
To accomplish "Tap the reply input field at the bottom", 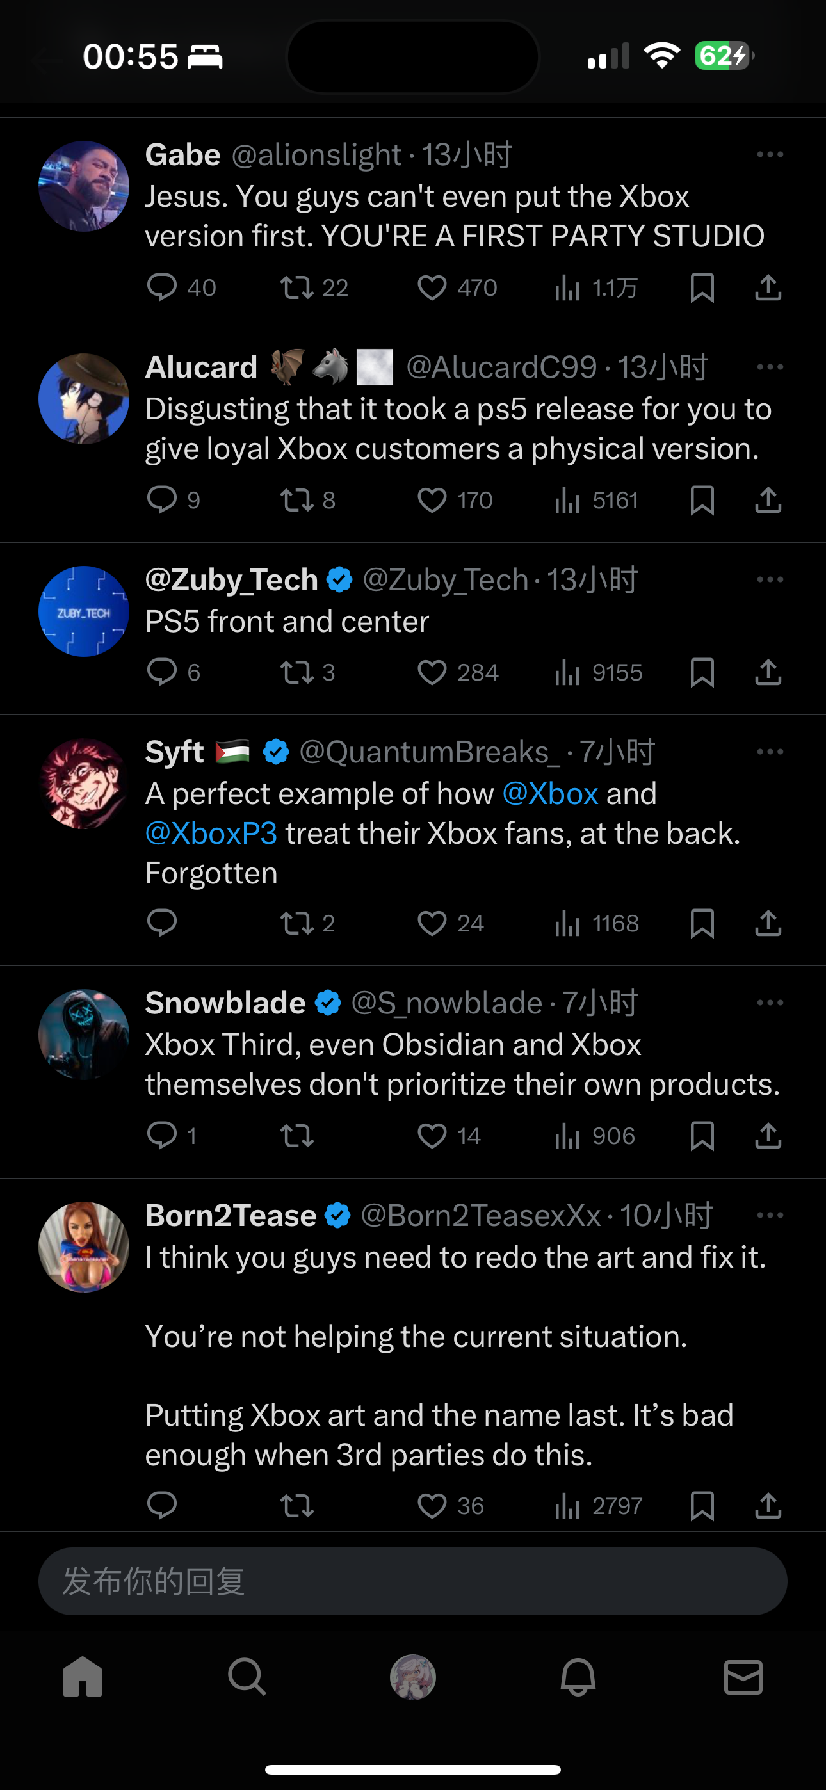I will tap(413, 1581).
